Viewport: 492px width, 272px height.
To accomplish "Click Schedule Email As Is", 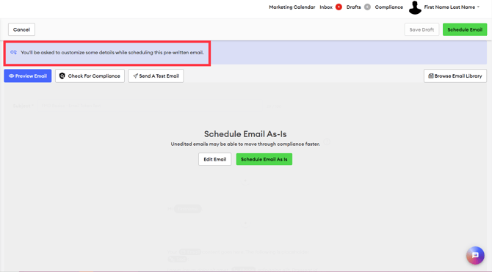I will pos(264,159).
